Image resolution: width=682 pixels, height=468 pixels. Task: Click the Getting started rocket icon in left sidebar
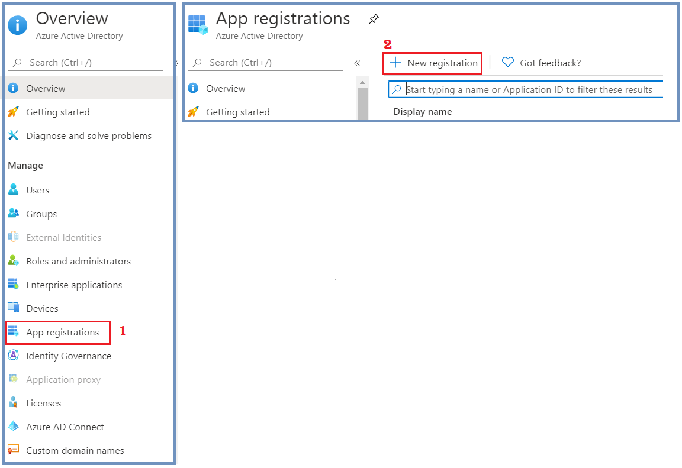click(x=14, y=112)
